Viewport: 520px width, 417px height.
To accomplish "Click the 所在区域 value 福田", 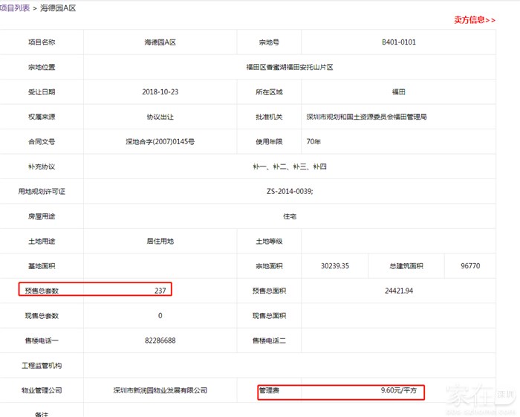I will click(398, 92).
